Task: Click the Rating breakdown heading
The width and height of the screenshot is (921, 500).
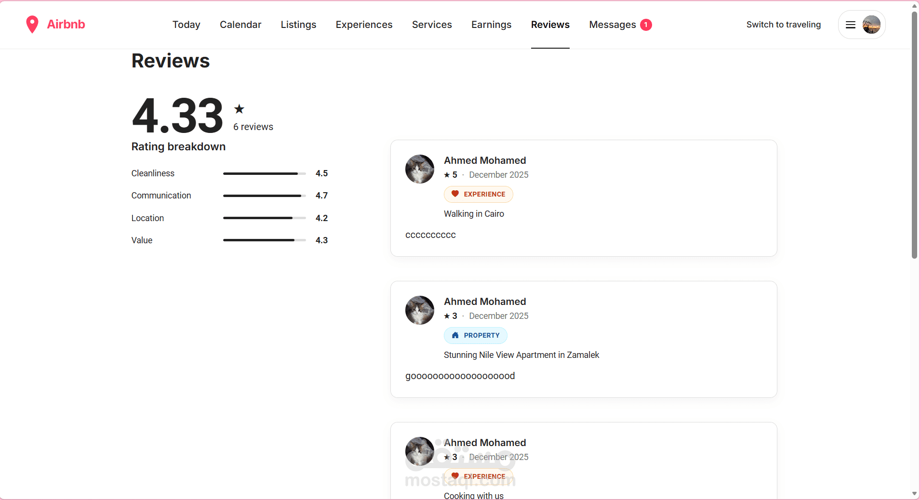Action: (x=178, y=146)
